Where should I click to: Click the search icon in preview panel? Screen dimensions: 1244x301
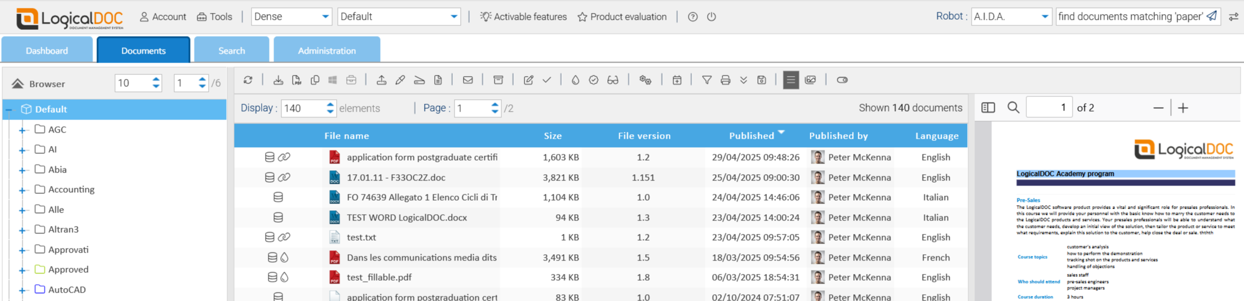1013,108
